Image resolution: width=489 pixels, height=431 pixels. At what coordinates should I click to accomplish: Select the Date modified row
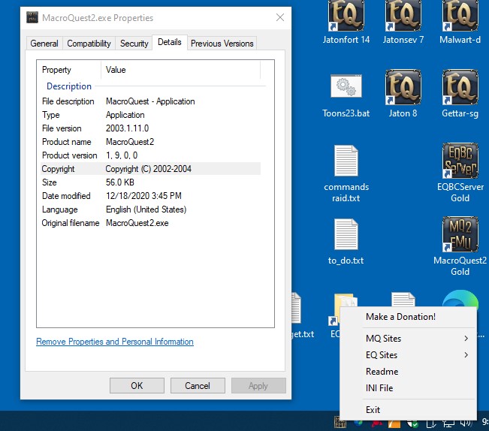[151, 196]
